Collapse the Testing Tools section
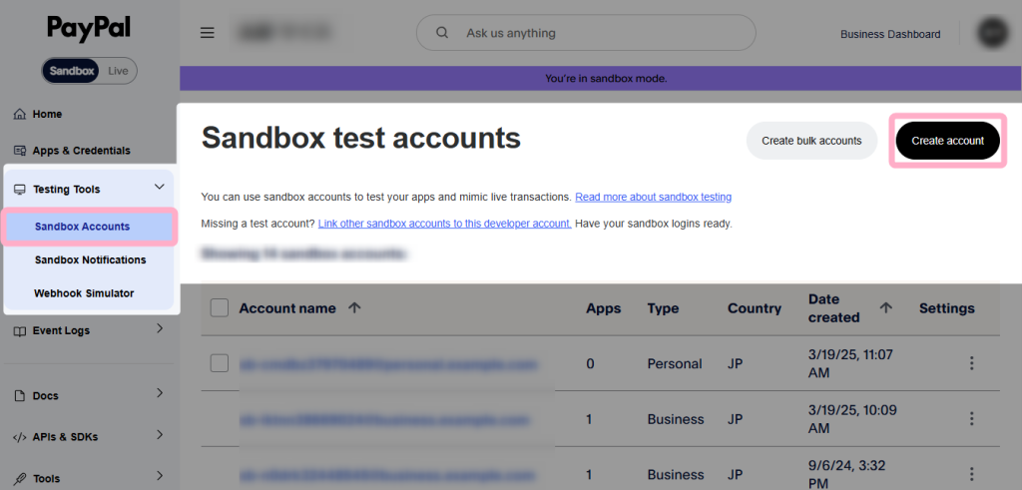The image size is (1022, 490). coord(159,188)
